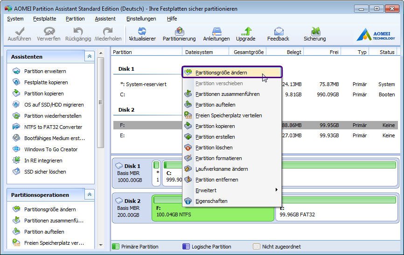Click the Ausführen checkmark toolbar icon

point(20,31)
